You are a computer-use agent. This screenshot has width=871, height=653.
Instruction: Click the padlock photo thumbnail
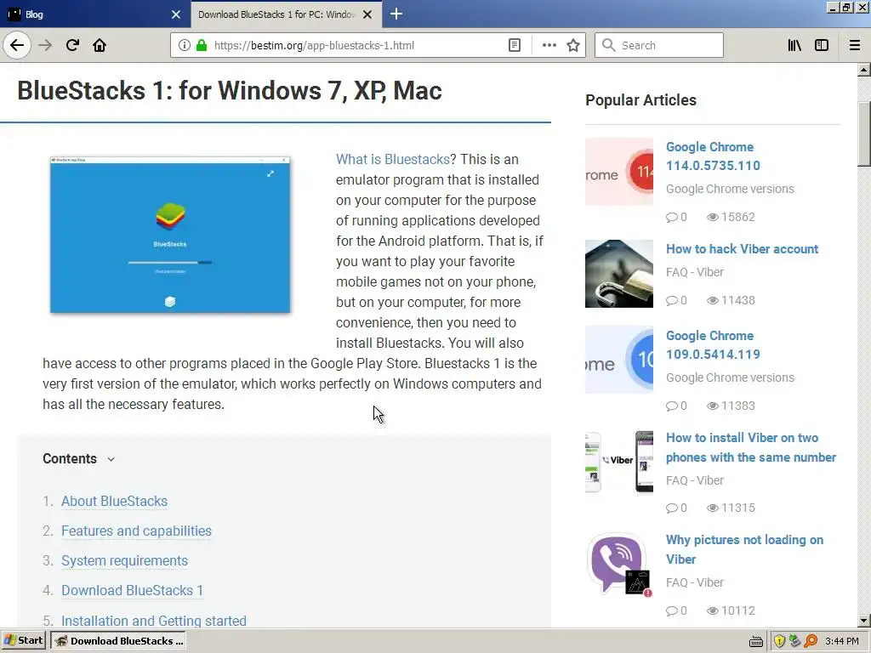[x=619, y=274]
